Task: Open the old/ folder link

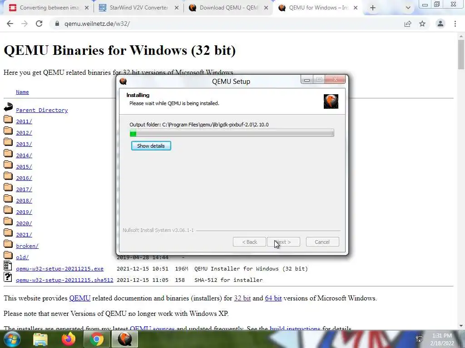Action: click(22, 257)
